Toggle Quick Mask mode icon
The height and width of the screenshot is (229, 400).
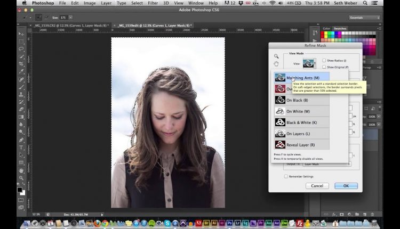tap(21, 200)
